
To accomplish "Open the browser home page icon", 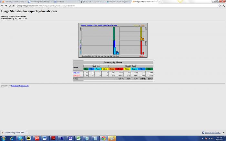I will point(14,6).
